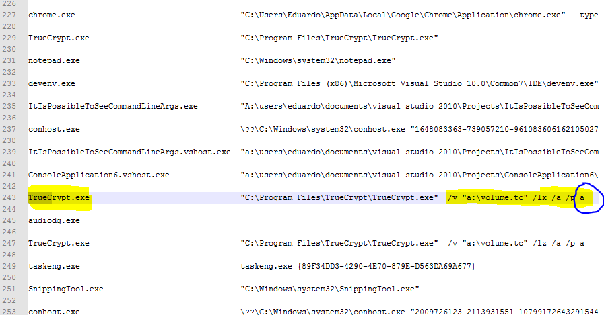Click line number 238 in the margin
Screen dimensions: 604x315
pos(9,140)
